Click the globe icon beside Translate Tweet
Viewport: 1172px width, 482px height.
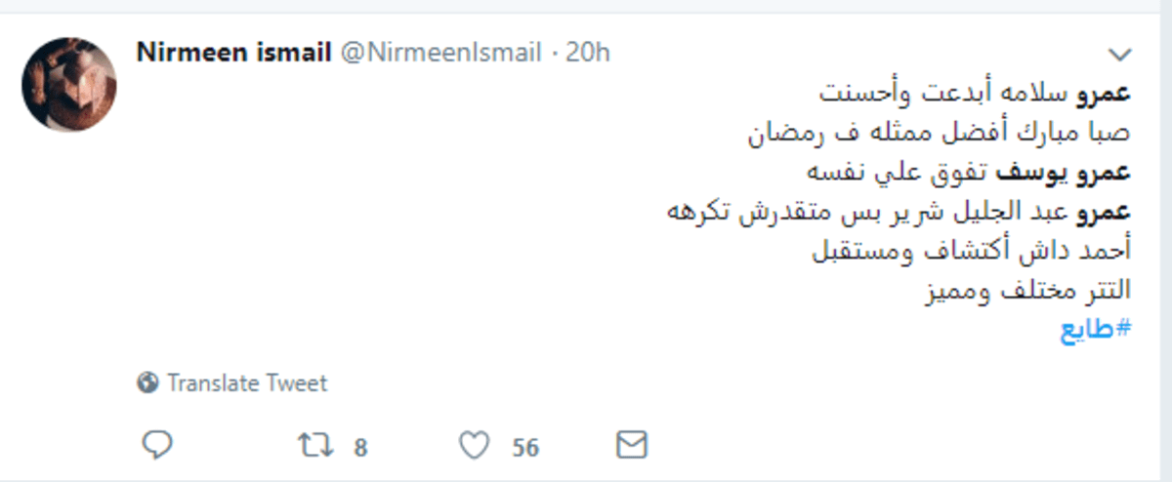pyautogui.click(x=148, y=383)
